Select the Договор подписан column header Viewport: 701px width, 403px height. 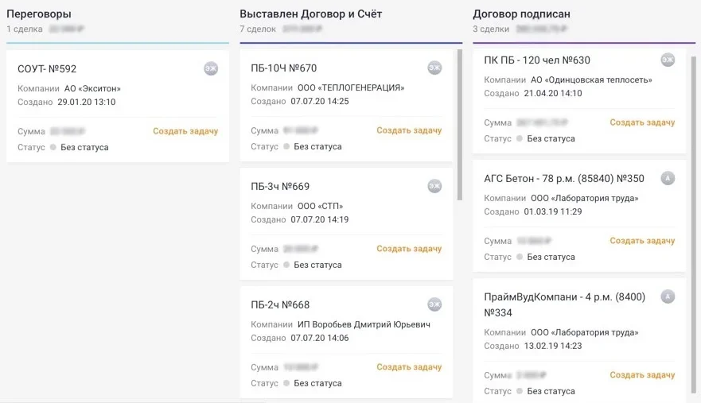click(x=521, y=14)
